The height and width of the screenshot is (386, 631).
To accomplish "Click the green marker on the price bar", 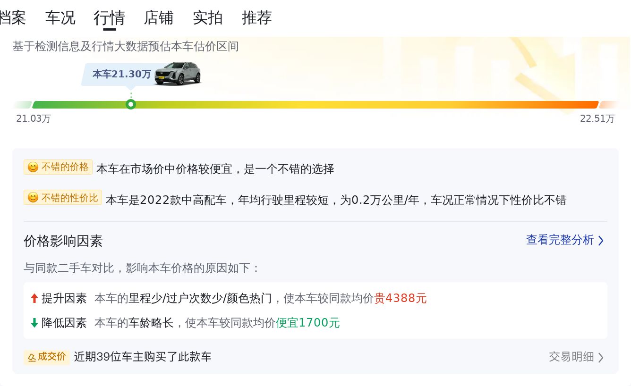I will [131, 104].
